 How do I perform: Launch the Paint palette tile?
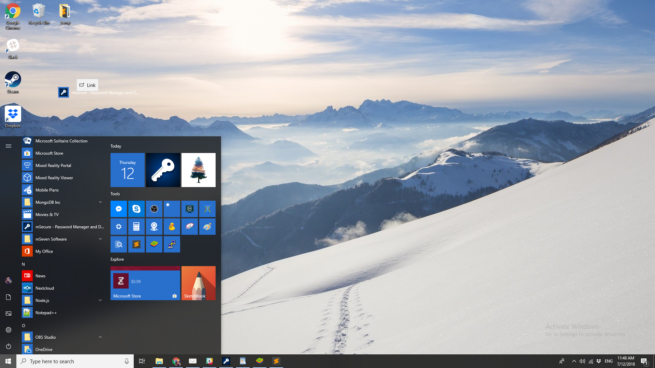point(207,227)
